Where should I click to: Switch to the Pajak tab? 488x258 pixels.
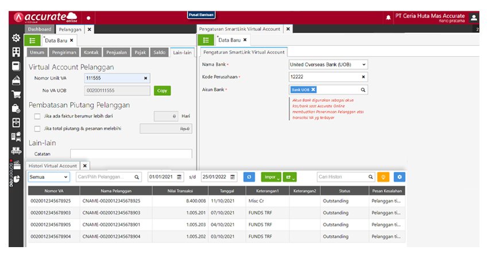140,52
